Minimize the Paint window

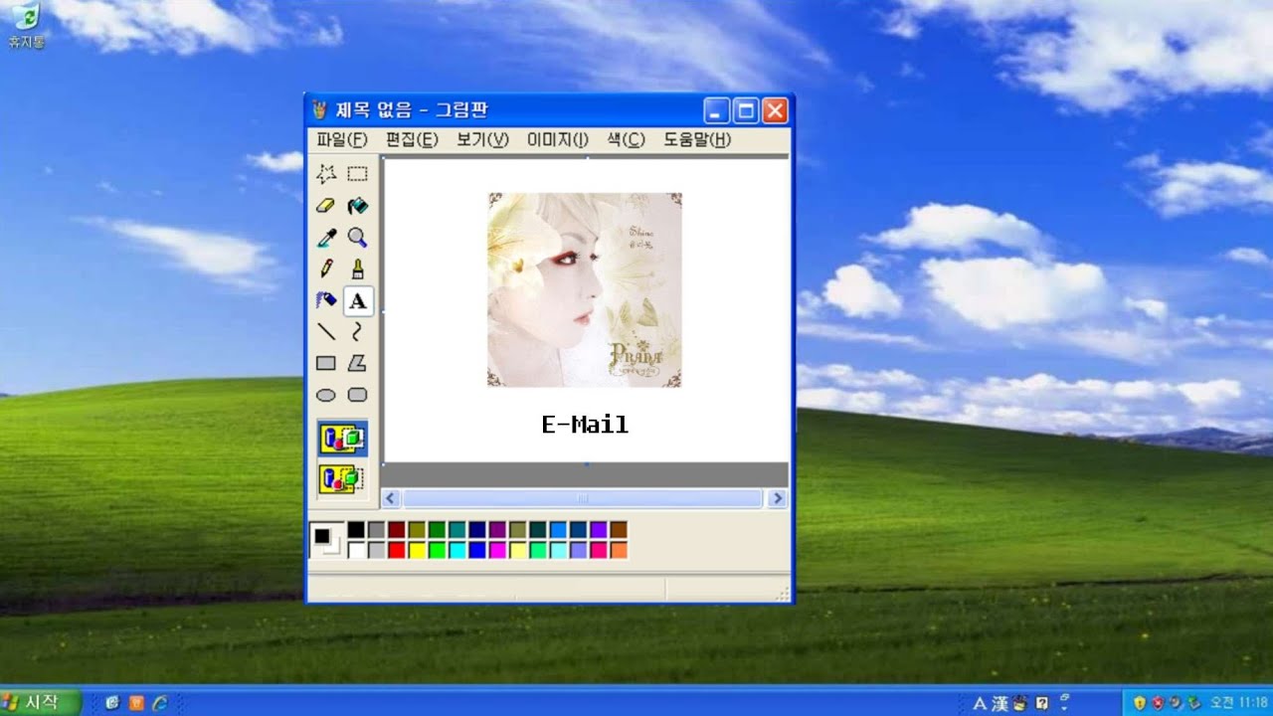[716, 110]
